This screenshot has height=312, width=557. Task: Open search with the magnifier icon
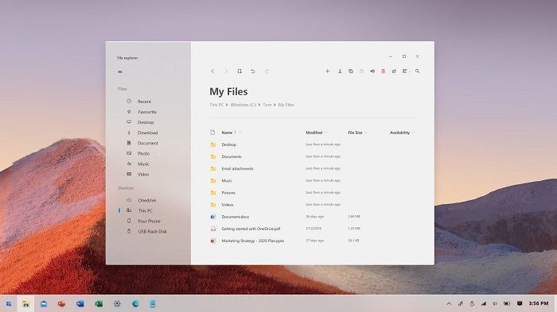tap(418, 71)
